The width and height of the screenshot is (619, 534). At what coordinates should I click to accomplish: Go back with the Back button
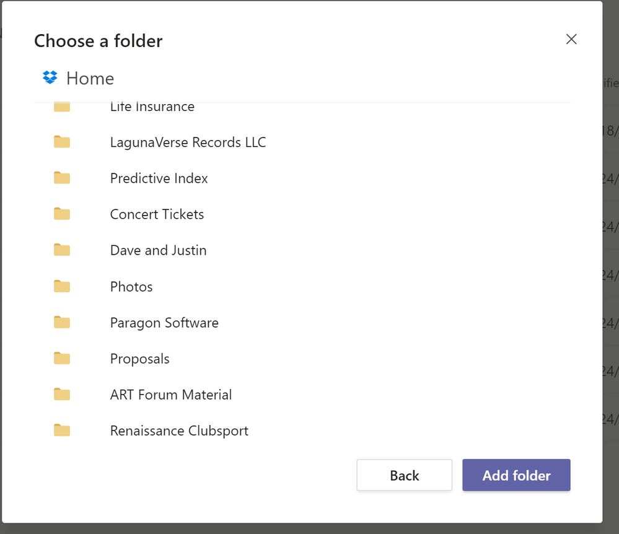coord(404,475)
